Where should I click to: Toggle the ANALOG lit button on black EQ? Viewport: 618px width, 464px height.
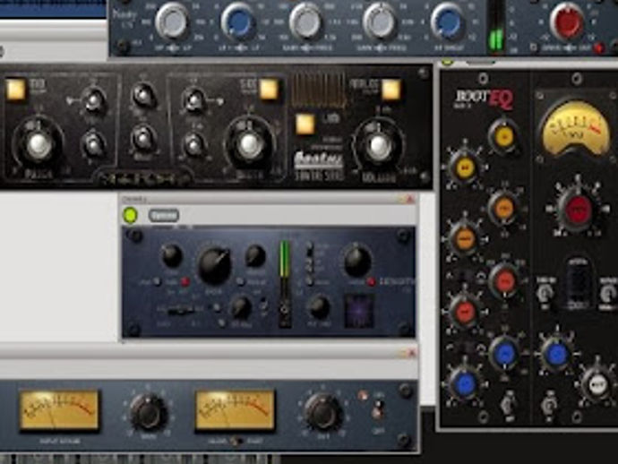tap(391, 89)
